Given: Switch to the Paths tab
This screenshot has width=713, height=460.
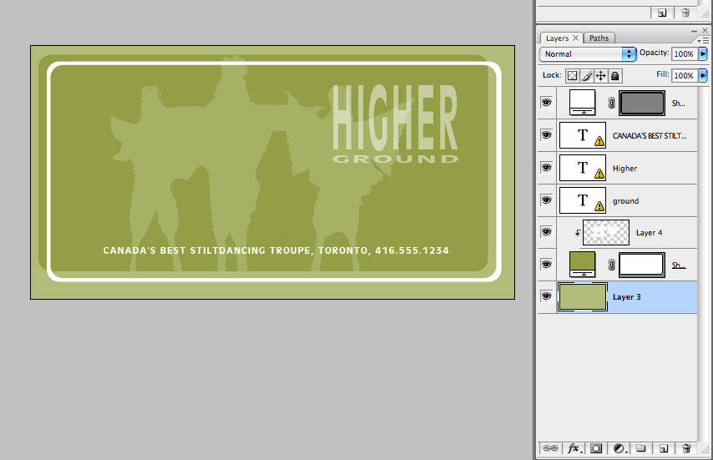Looking at the screenshot, I should 599,38.
